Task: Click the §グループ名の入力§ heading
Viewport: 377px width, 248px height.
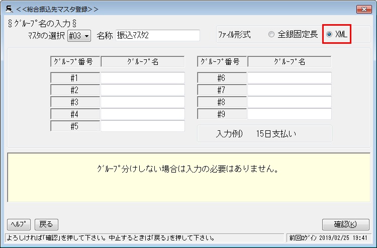Action: click(42, 24)
